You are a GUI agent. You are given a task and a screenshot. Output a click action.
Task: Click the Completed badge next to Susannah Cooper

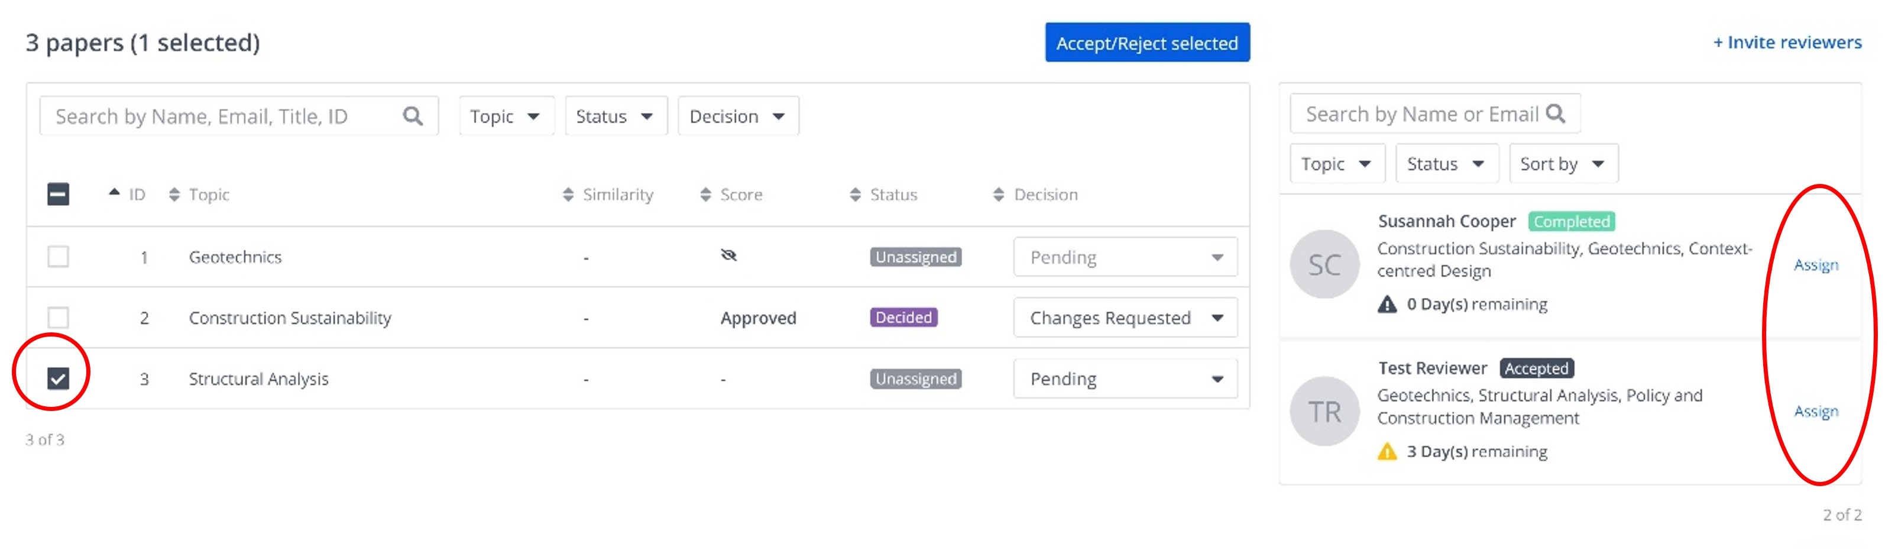[x=1572, y=221]
